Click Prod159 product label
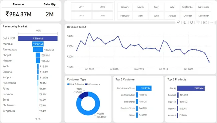The height and width of the screenshot is (123, 217). coord(172,102)
